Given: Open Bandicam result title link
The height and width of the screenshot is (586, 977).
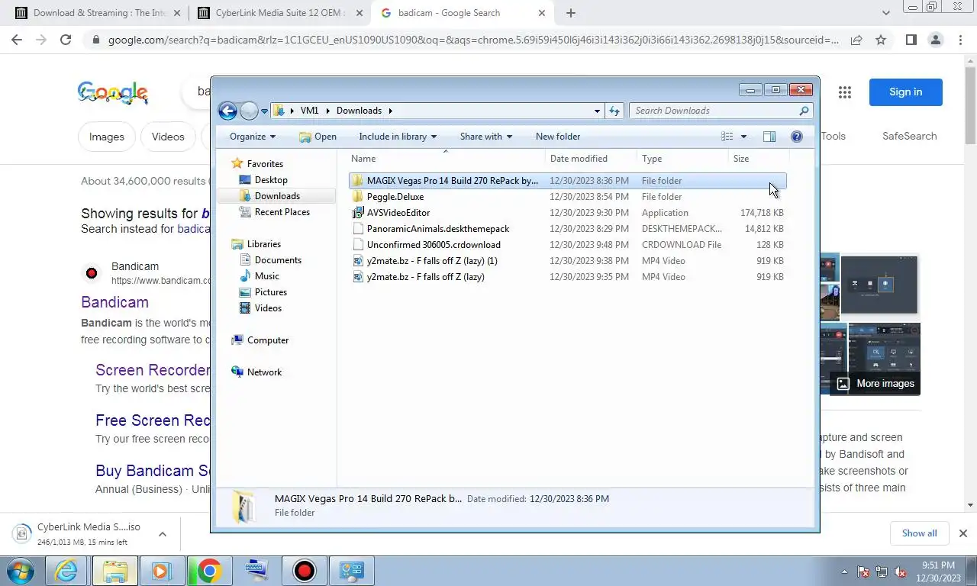Looking at the screenshot, I should point(114,302).
